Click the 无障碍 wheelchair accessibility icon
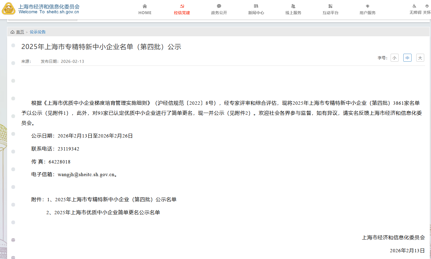The image size is (431, 259). 414,6
